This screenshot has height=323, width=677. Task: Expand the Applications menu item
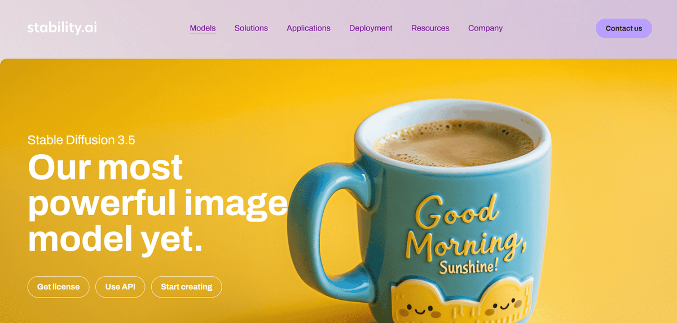[x=309, y=28]
